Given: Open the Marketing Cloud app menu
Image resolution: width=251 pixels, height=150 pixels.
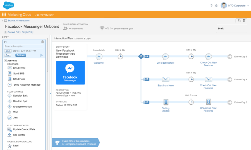Looking at the screenshot, I should (4, 14).
